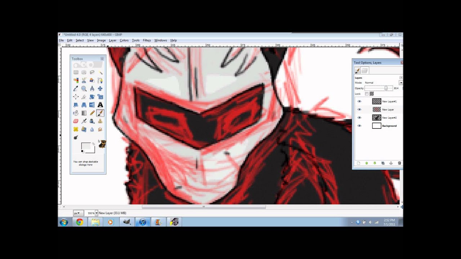Select the Heal tool
This screenshot has height=259, width=461.
click(76, 129)
